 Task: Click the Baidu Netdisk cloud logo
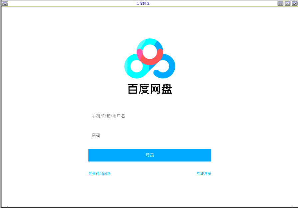[149, 58]
